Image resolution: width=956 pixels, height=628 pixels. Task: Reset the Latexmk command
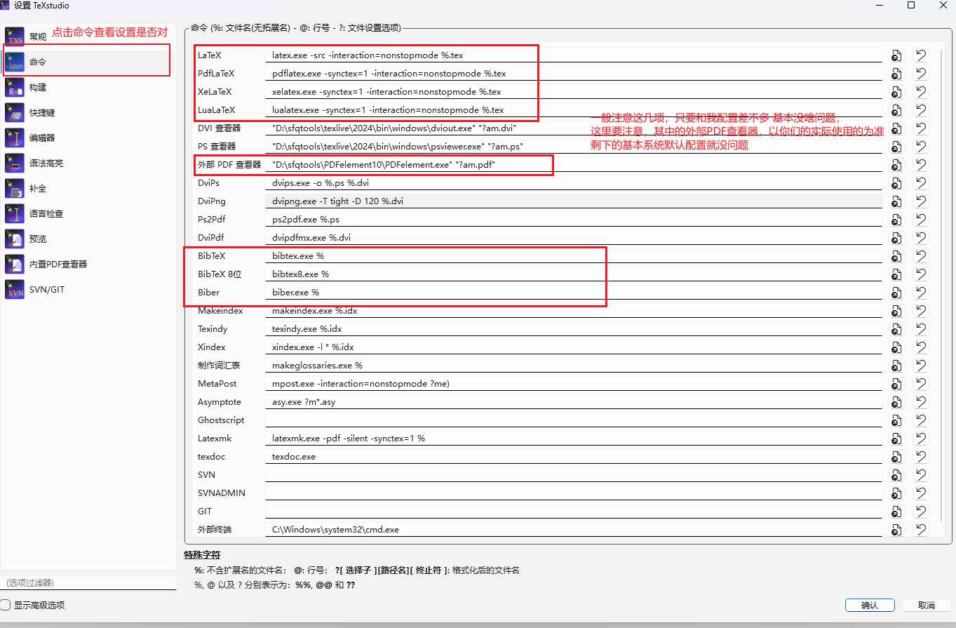tap(921, 438)
